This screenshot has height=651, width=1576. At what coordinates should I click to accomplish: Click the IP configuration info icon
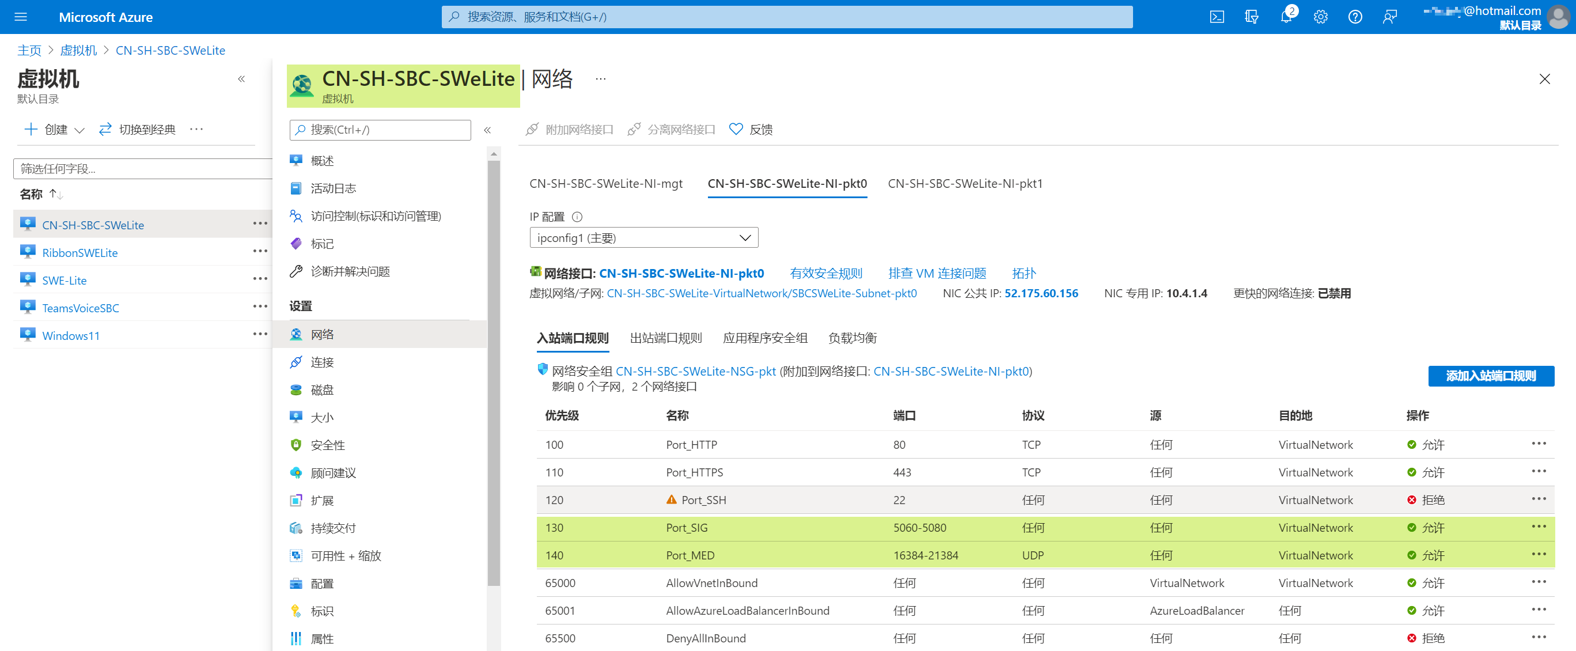tap(577, 217)
